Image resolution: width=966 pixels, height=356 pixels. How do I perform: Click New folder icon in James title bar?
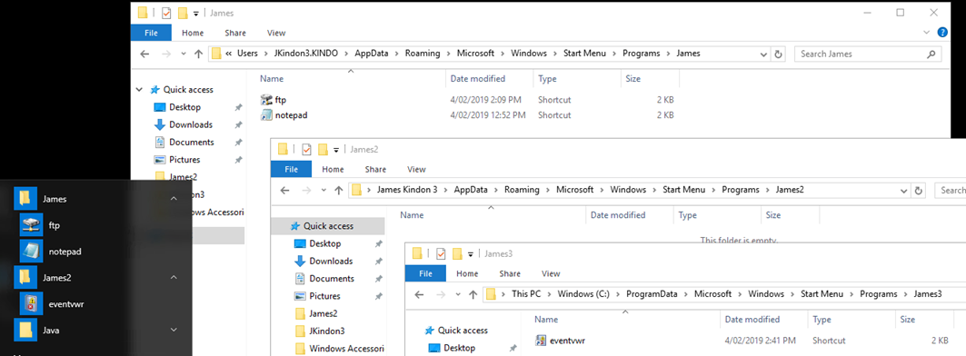(x=183, y=13)
